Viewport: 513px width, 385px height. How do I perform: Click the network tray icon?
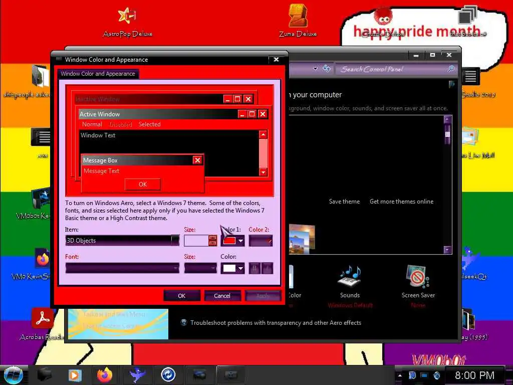coord(424,375)
